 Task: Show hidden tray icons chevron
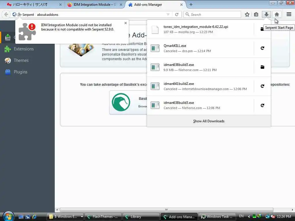click(249, 217)
